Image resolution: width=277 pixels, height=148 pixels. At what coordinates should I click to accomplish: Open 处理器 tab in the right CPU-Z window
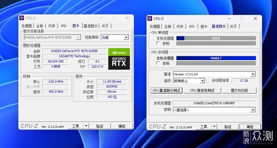click(155, 26)
